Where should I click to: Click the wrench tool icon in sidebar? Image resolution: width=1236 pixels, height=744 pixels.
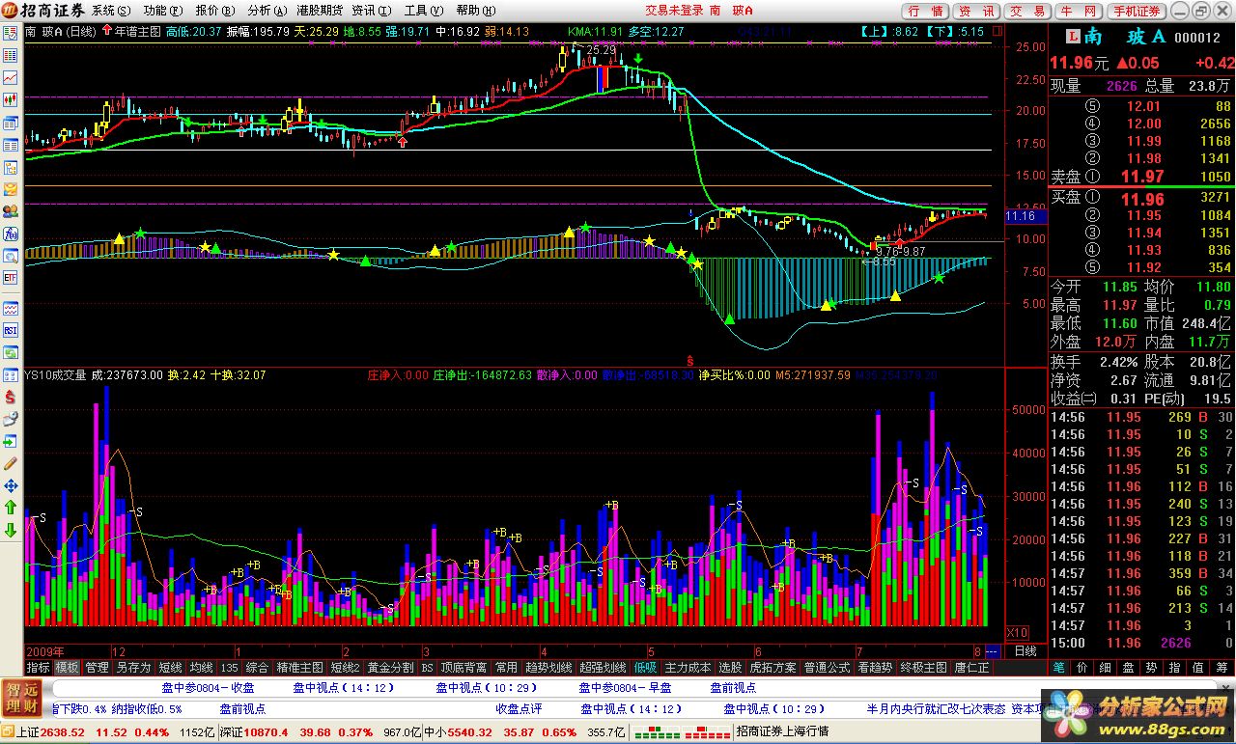tap(12, 420)
